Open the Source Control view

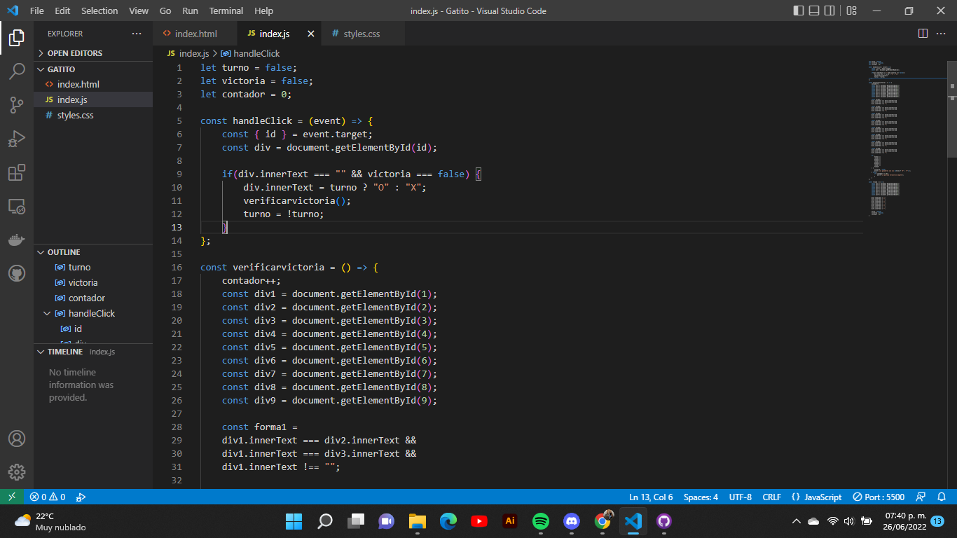tap(17, 105)
